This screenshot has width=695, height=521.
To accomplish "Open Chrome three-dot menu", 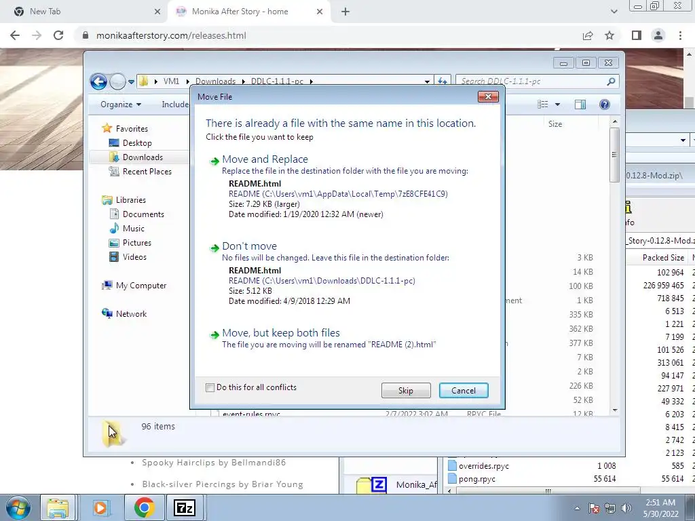I will point(680,35).
